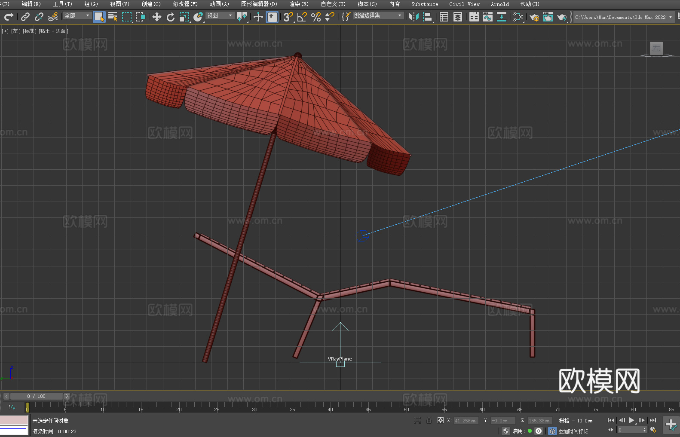Open Rendered Frame Window icon

coord(548,17)
